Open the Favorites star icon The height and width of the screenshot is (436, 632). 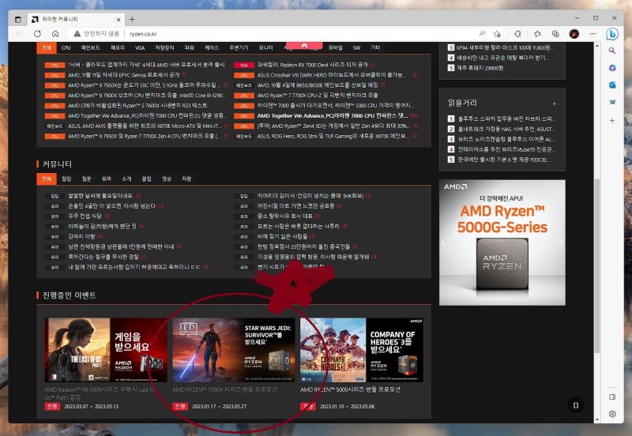point(537,34)
